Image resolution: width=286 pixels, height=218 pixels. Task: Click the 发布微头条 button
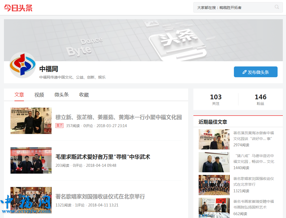tap(255, 72)
